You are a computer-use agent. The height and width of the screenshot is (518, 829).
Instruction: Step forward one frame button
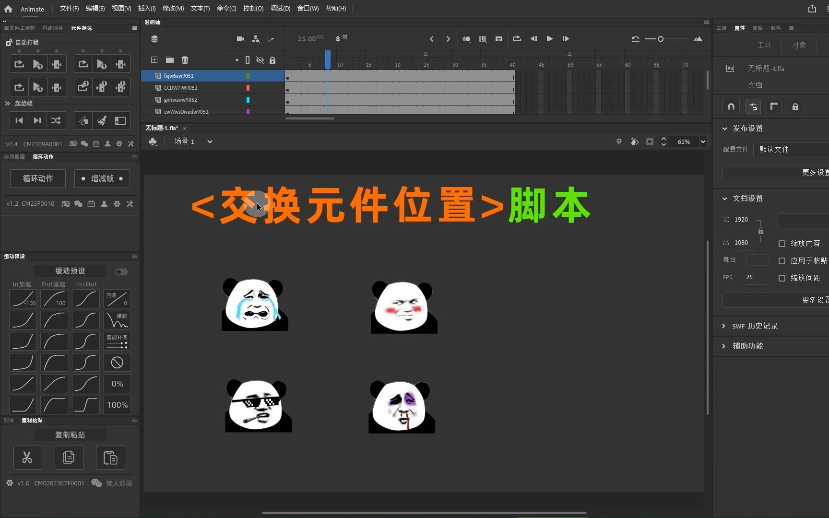pyautogui.click(x=566, y=39)
